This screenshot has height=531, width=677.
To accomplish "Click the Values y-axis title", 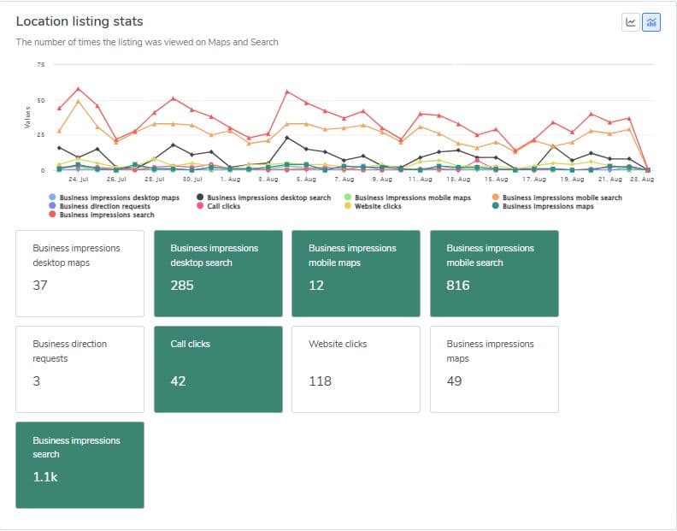I will [x=27, y=117].
